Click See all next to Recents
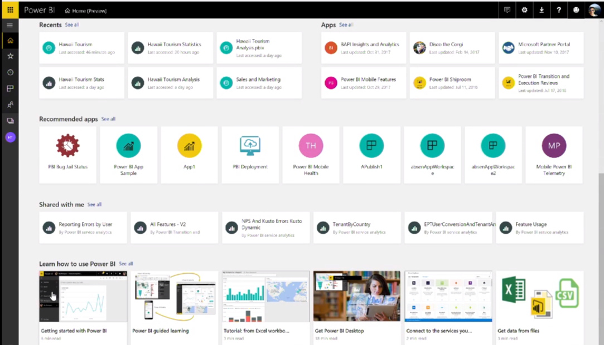The height and width of the screenshot is (345, 604). 71,24
